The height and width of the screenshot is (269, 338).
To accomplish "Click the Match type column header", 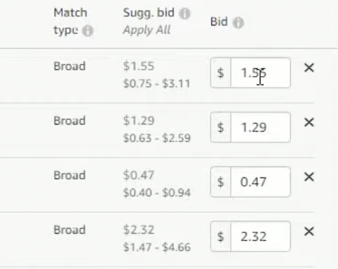I will [x=70, y=21].
